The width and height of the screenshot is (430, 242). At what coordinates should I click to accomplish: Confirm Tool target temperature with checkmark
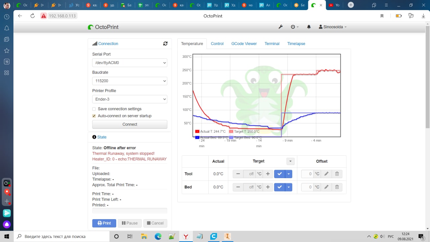coord(279,174)
